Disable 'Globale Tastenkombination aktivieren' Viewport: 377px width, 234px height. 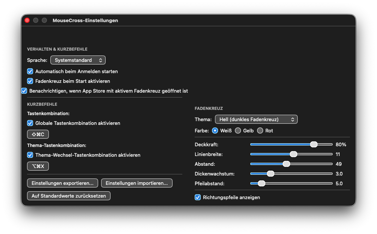point(30,123)
